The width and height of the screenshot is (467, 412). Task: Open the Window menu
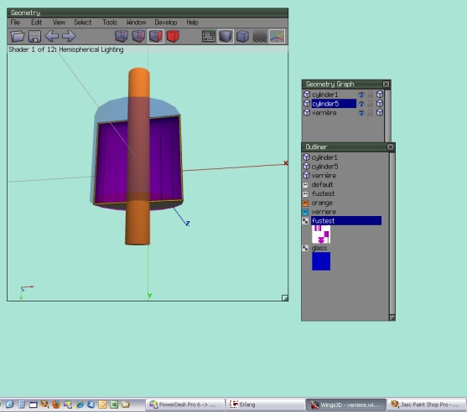tap(136, 23)
